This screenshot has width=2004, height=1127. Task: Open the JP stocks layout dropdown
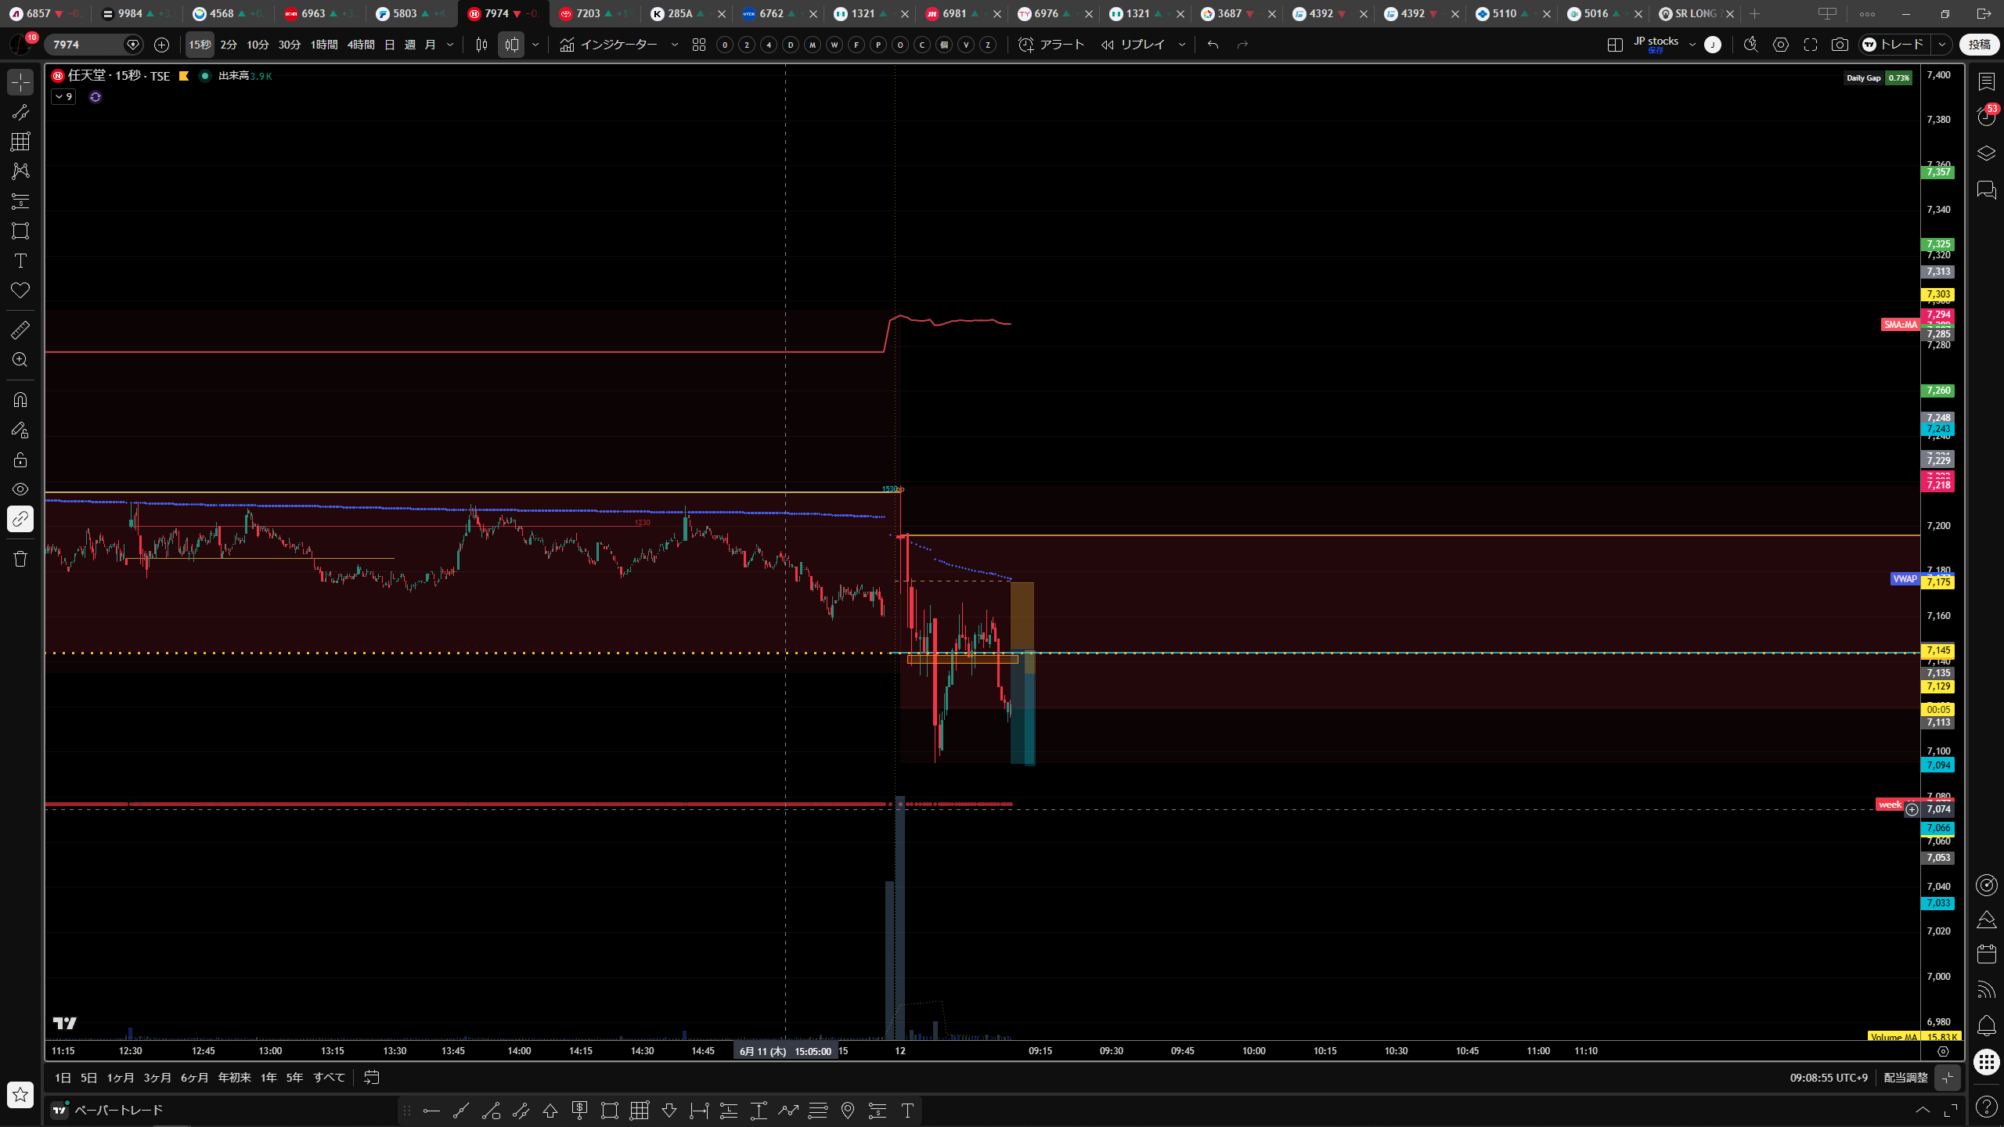1692,45
